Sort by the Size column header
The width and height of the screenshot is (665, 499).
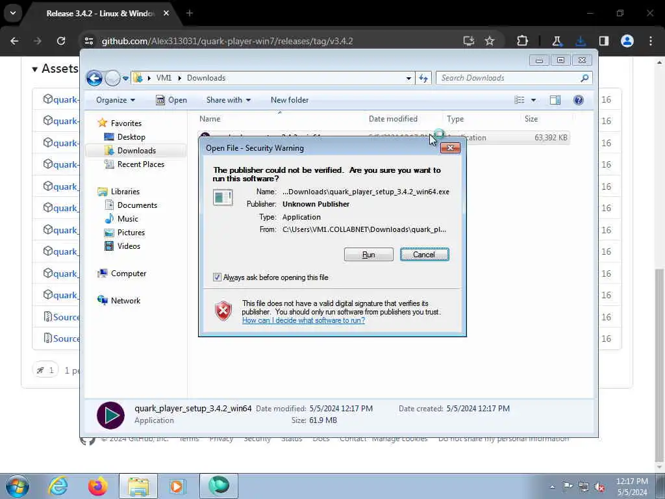pyautogui.click(x=531, y=119)
